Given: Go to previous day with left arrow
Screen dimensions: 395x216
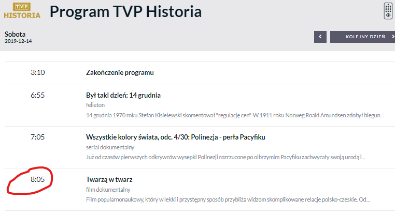Looking at the screenshot, I should coord(320,37).
